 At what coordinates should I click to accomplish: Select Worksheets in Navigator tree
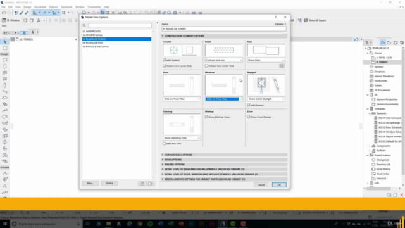(x=380, y=81)
